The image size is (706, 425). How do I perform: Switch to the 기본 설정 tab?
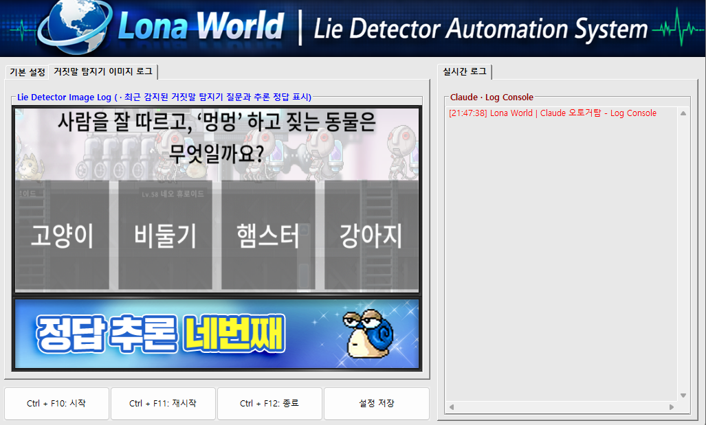(27, 72)
